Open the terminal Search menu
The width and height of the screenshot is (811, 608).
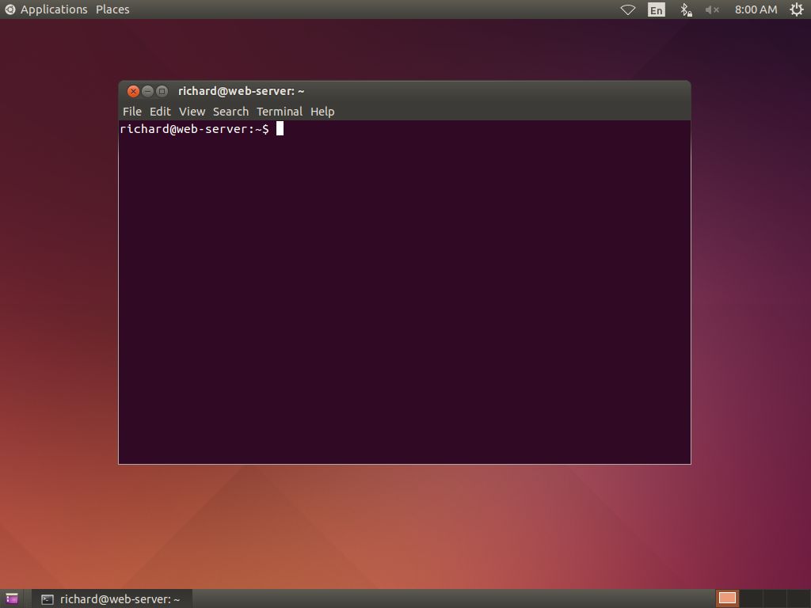230,111
